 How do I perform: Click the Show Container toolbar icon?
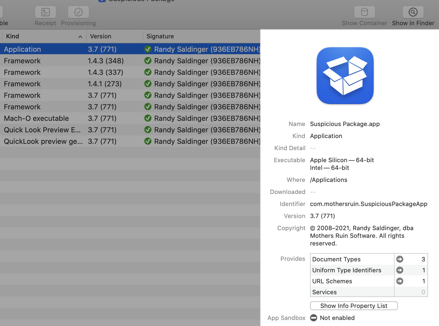[364, 12]
